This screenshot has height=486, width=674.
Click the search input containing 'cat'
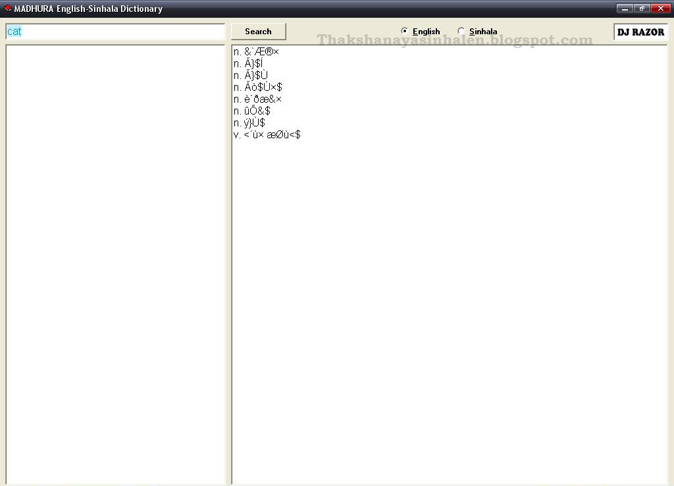115,32
